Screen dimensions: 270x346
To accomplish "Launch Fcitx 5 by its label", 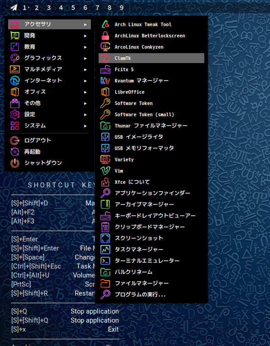I will (124, 69).
